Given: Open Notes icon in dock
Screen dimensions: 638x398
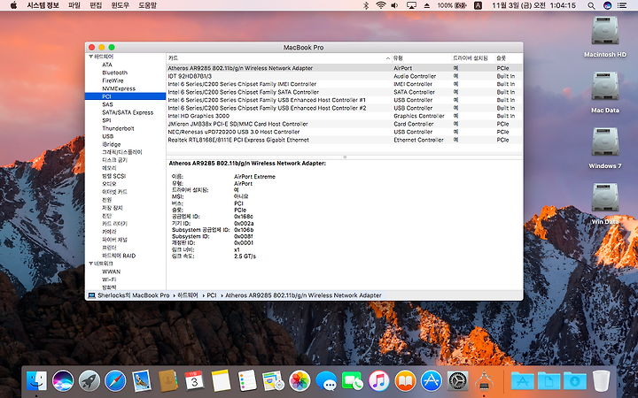Looking at the screenshot, I should pos(221,381).
